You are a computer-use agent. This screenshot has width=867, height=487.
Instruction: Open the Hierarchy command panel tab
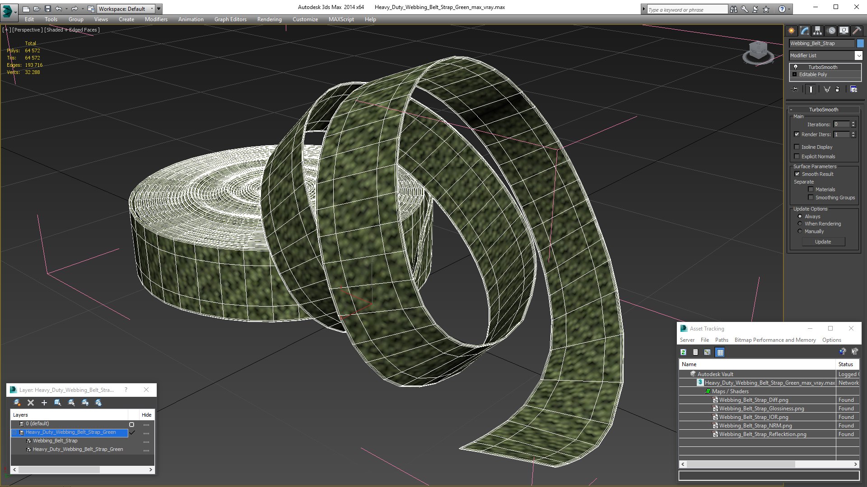(x=817, y=31)
